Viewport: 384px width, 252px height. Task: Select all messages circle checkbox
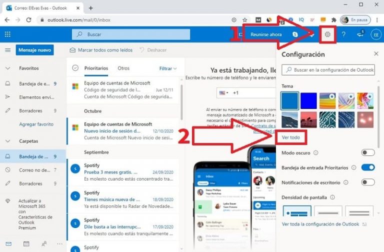tap(75, 68)
